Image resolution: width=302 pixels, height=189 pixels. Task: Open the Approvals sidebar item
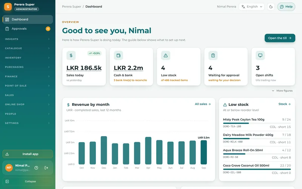(28, 29)
